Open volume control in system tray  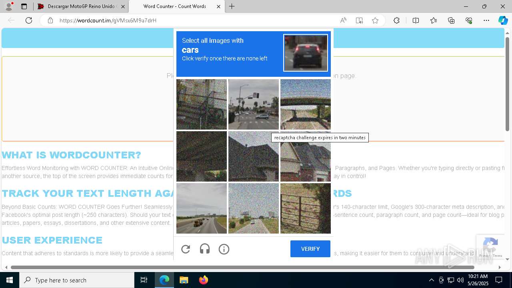coord(460,280)
